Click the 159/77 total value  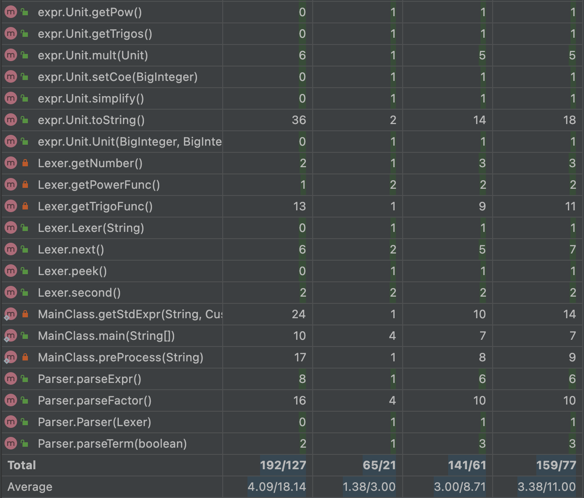(x=556, y=465)
